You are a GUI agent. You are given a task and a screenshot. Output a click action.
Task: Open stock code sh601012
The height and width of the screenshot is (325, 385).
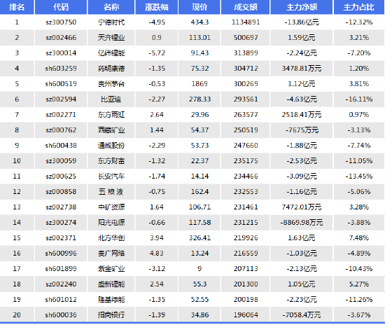(x=61, y=300)
